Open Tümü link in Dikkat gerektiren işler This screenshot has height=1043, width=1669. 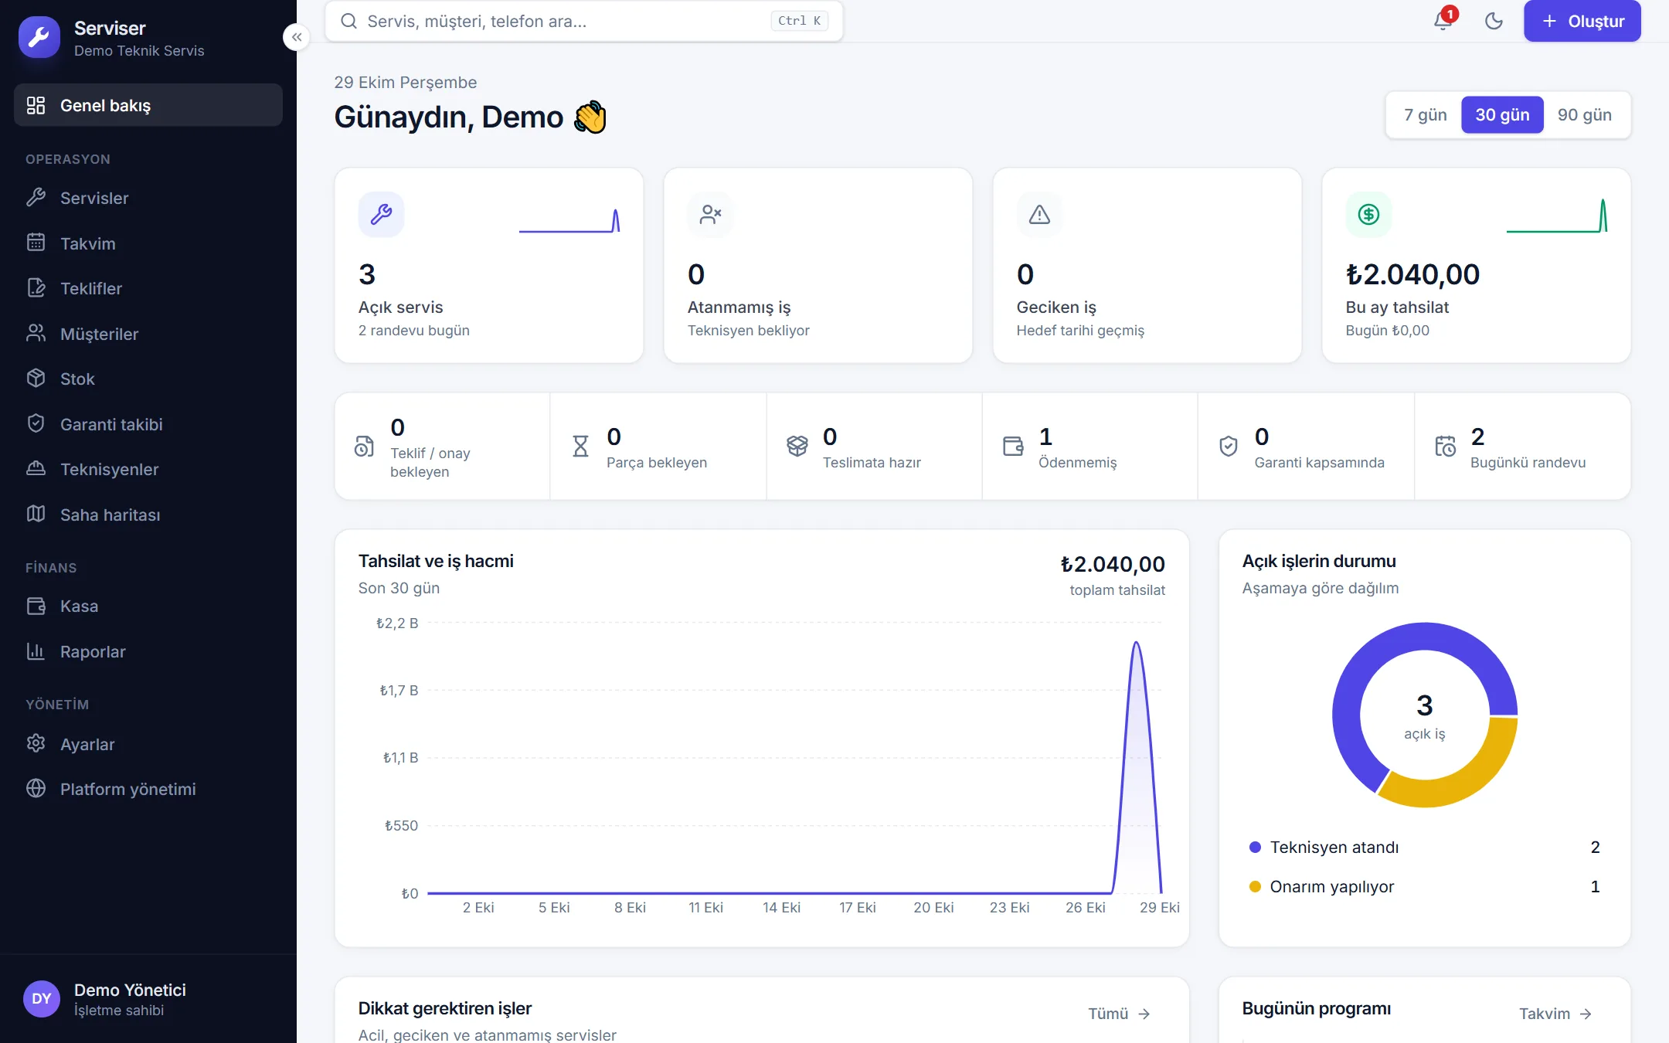click(1120, 1014)
